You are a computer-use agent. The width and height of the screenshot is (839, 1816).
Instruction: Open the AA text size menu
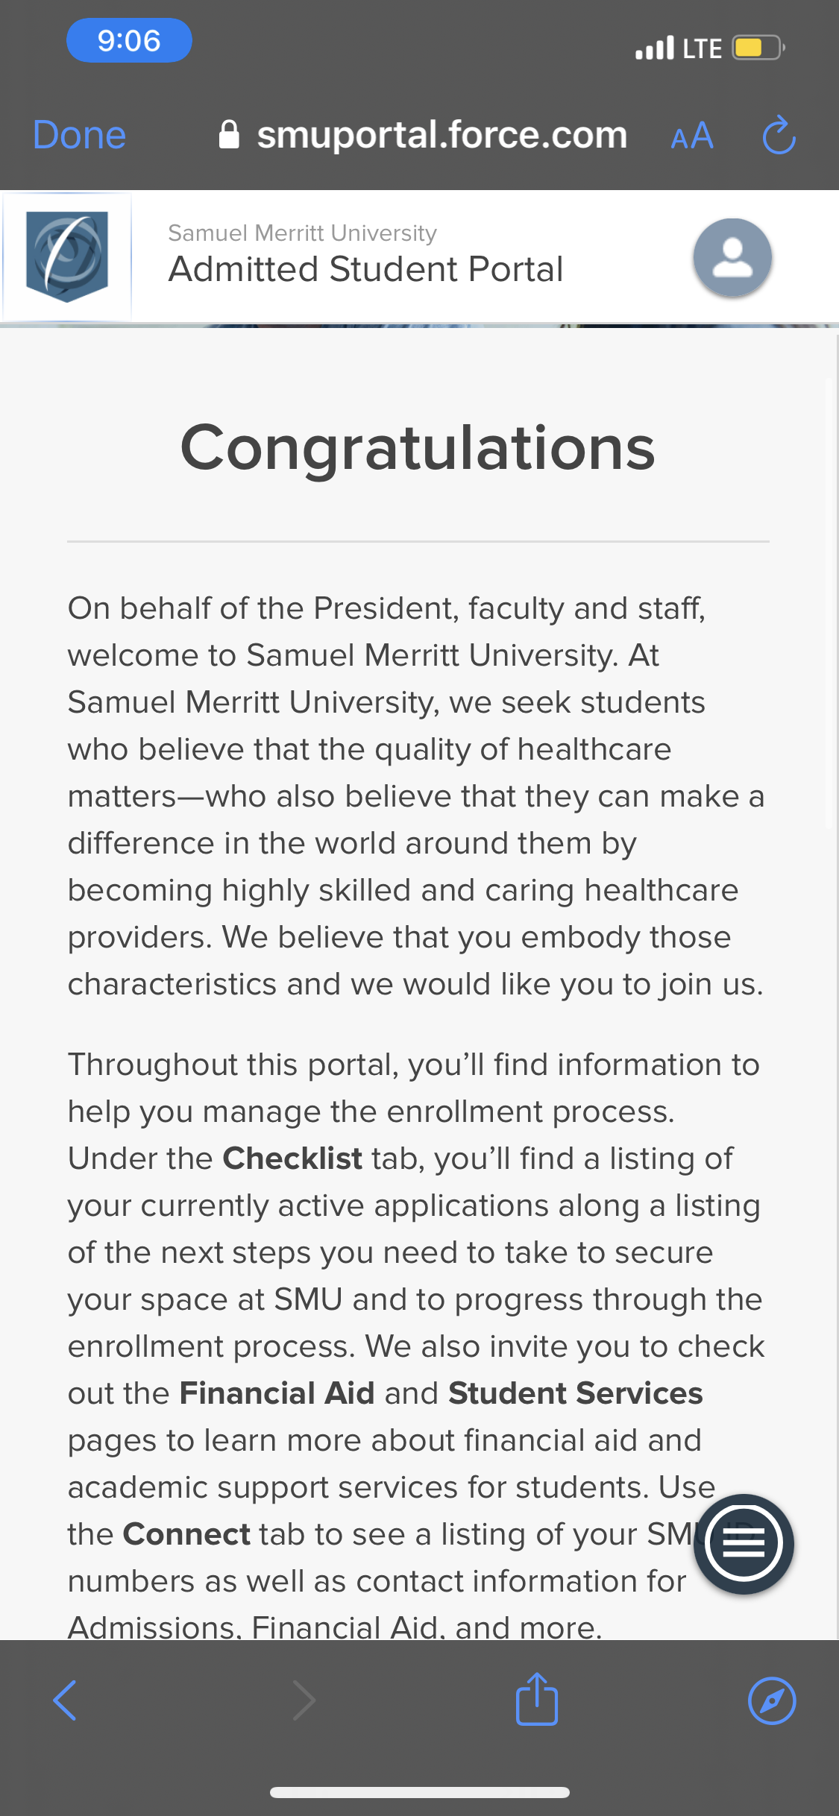(x=692, y=136)
